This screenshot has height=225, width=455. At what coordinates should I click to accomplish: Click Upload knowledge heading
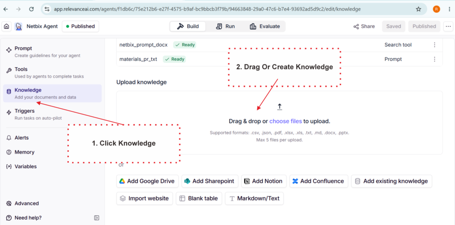(141, 82)
